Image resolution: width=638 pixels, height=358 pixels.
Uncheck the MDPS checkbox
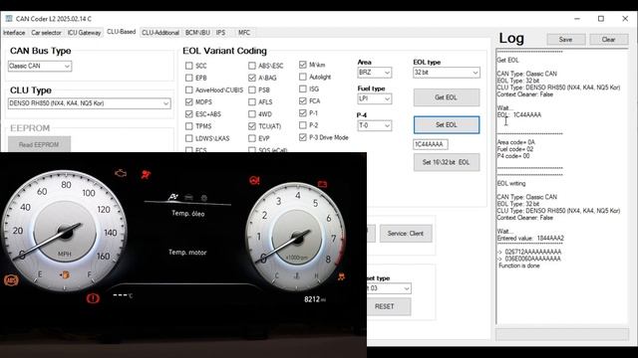coord(188,101)
